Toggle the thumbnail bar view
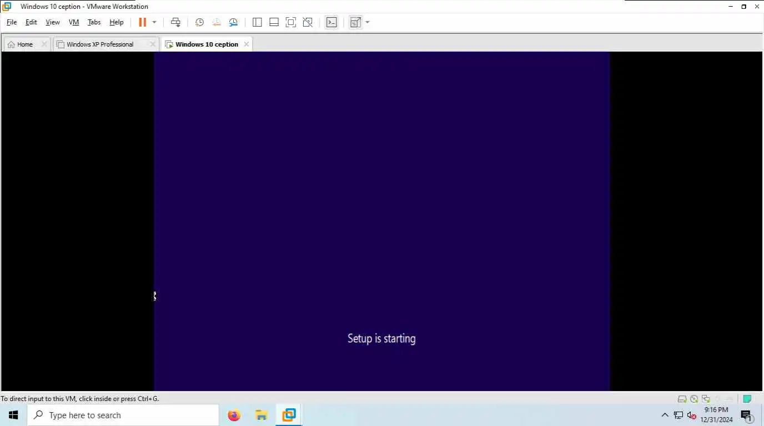764x426 pixels. (274, 22)
